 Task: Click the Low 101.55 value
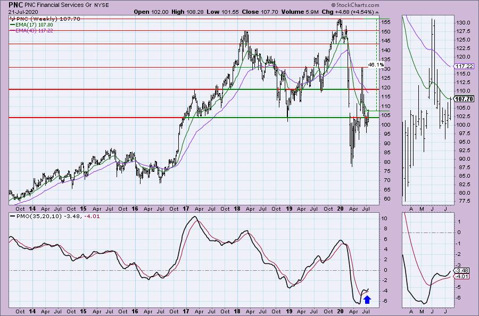pos(222,12)
